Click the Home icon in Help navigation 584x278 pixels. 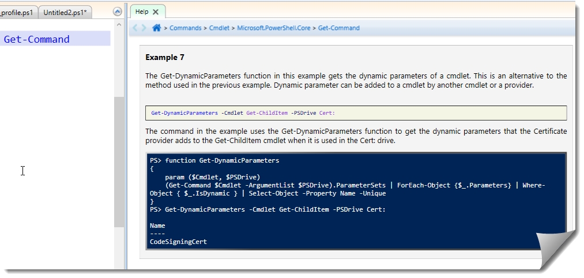(156, 28)
